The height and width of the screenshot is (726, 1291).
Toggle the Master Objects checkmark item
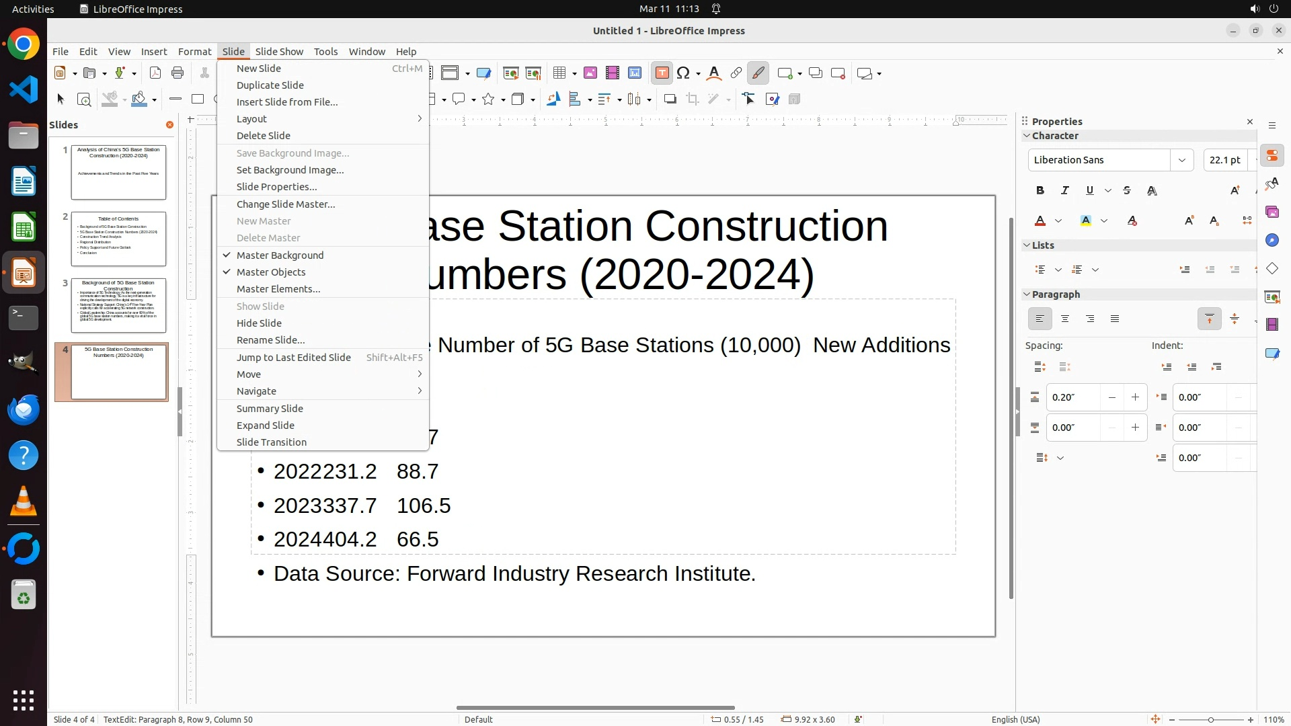tap(271, 272)
